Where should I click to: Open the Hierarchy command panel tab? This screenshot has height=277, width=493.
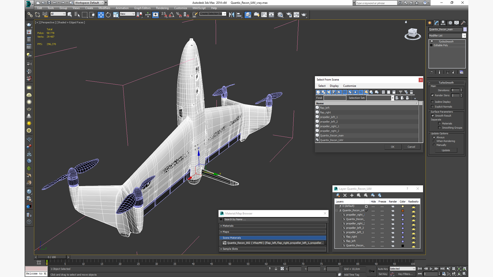(x=443, y=23)
